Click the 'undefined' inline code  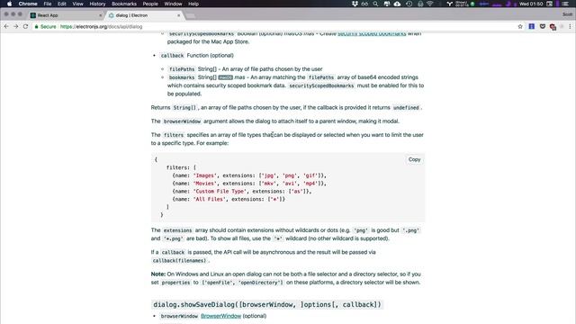coord(406,108)
